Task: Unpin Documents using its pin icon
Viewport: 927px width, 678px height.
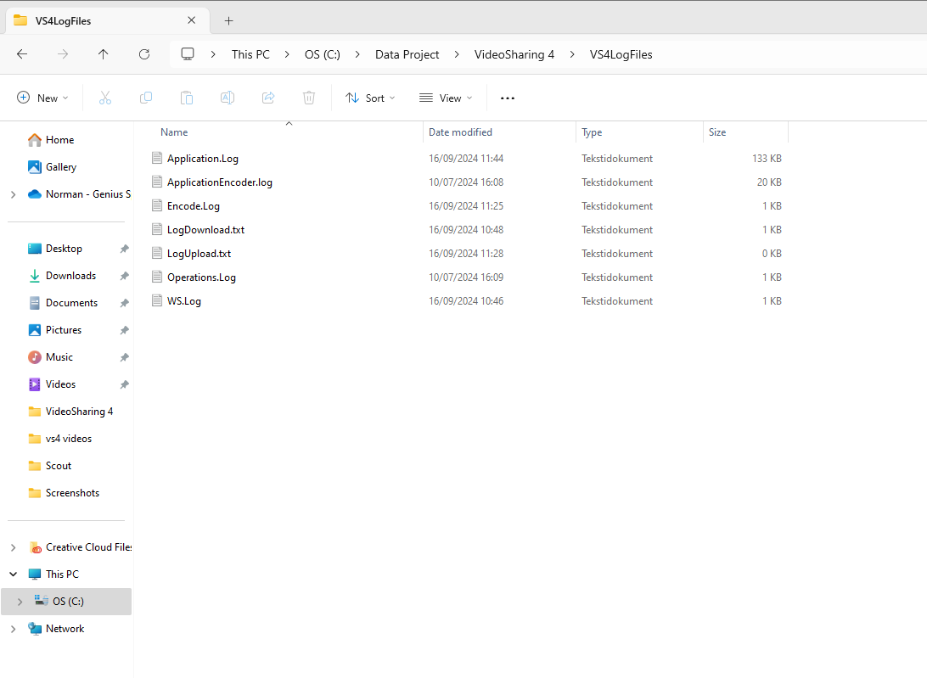Action: point(124,303)
